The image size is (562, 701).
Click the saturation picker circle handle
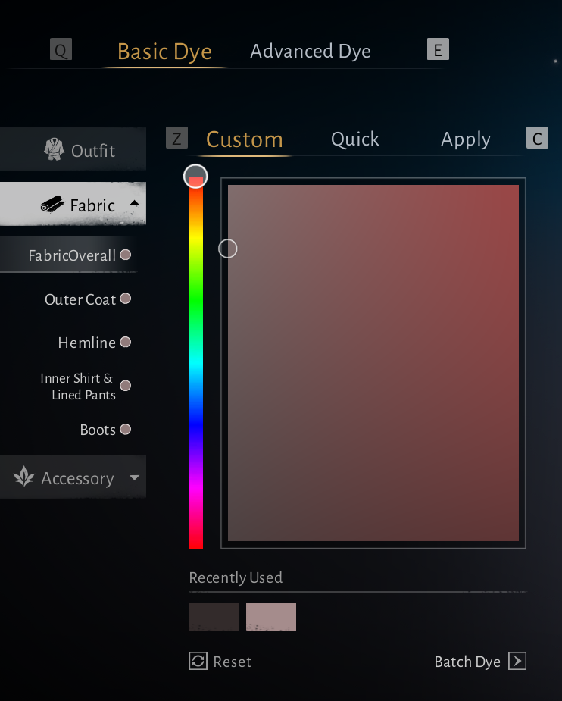coord(228,249)
